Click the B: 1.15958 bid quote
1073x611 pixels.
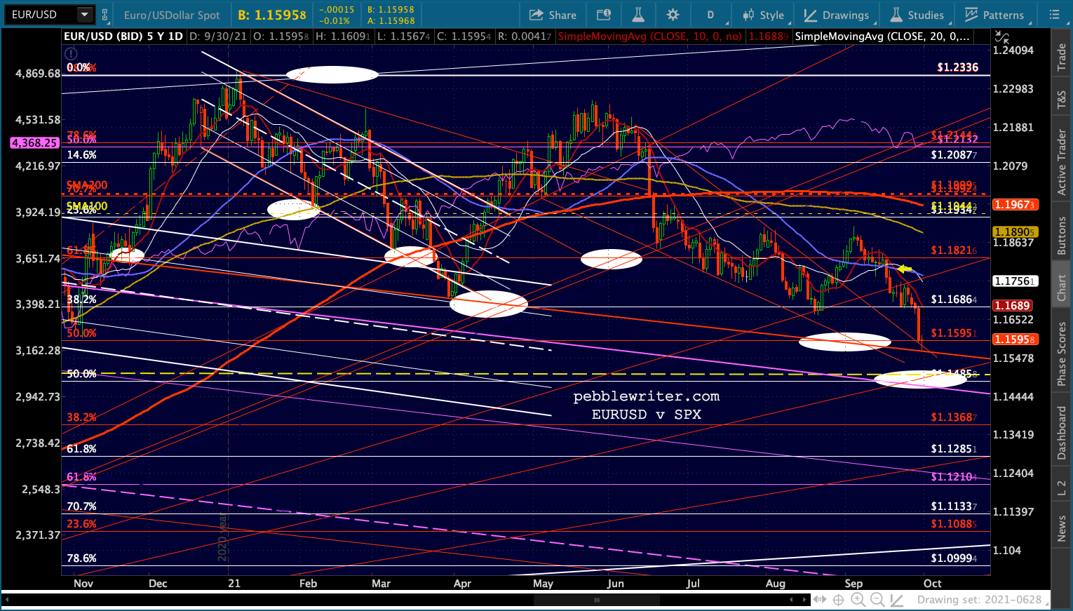271,15
